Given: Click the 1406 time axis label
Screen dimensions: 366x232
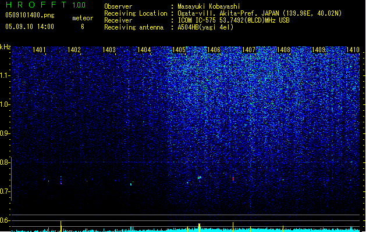Looking at the screenshot, I should [x=214, y=50].
